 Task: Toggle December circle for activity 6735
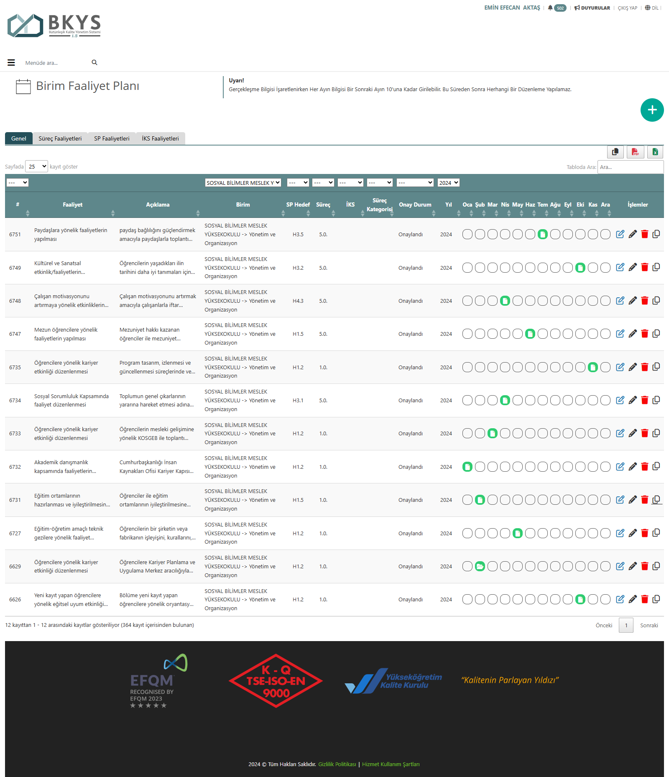coord(605,367)
